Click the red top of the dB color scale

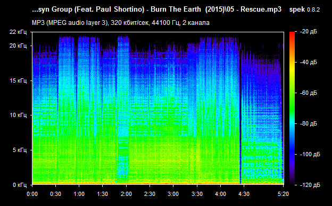pos(292,33)
